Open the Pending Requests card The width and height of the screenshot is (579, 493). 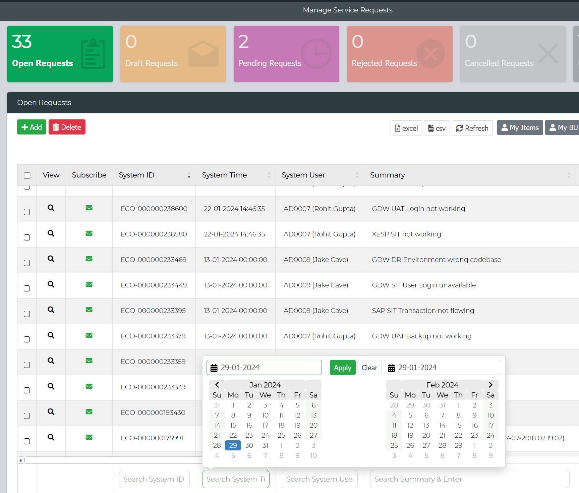[x=287, y=54]
